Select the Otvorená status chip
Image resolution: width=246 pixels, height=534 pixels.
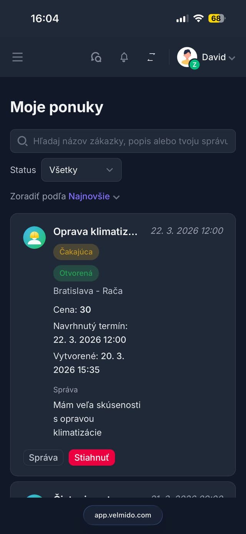[x=76, y=273]
